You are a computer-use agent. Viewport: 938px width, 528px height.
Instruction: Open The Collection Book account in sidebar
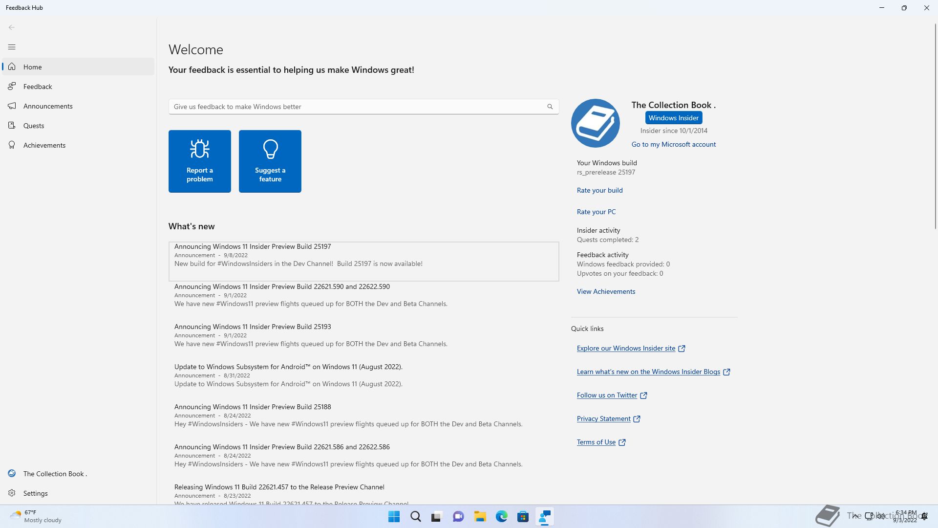point(78,474)
